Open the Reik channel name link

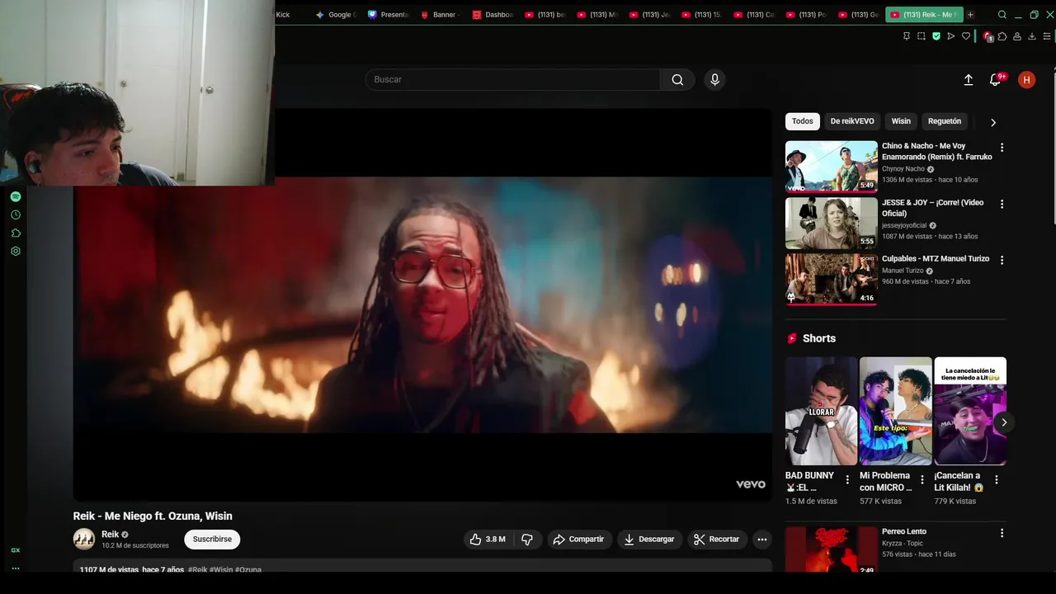pos(111,535)
